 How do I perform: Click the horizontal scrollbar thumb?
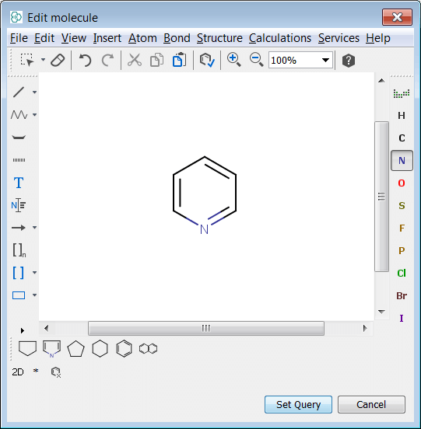click(x=206, y=328)
